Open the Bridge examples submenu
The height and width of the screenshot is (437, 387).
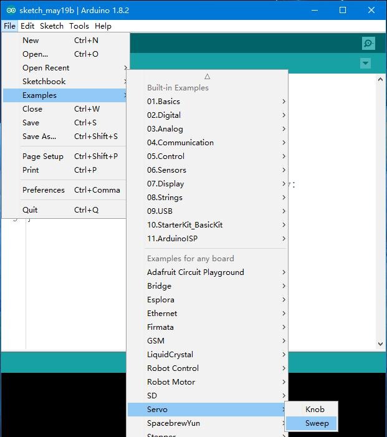[208, 286]
